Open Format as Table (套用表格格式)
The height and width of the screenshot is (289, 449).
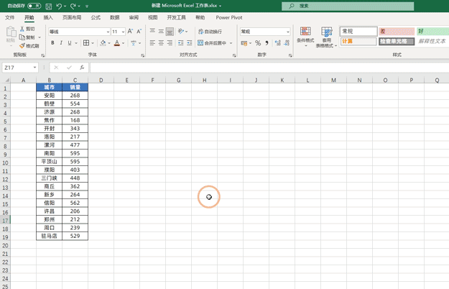(326, 37)
